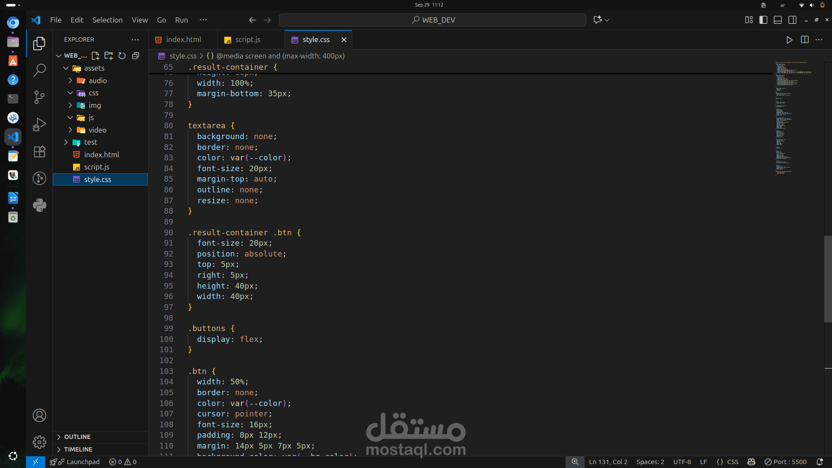Toggle the primary side bar visibility

click(764, 20)
